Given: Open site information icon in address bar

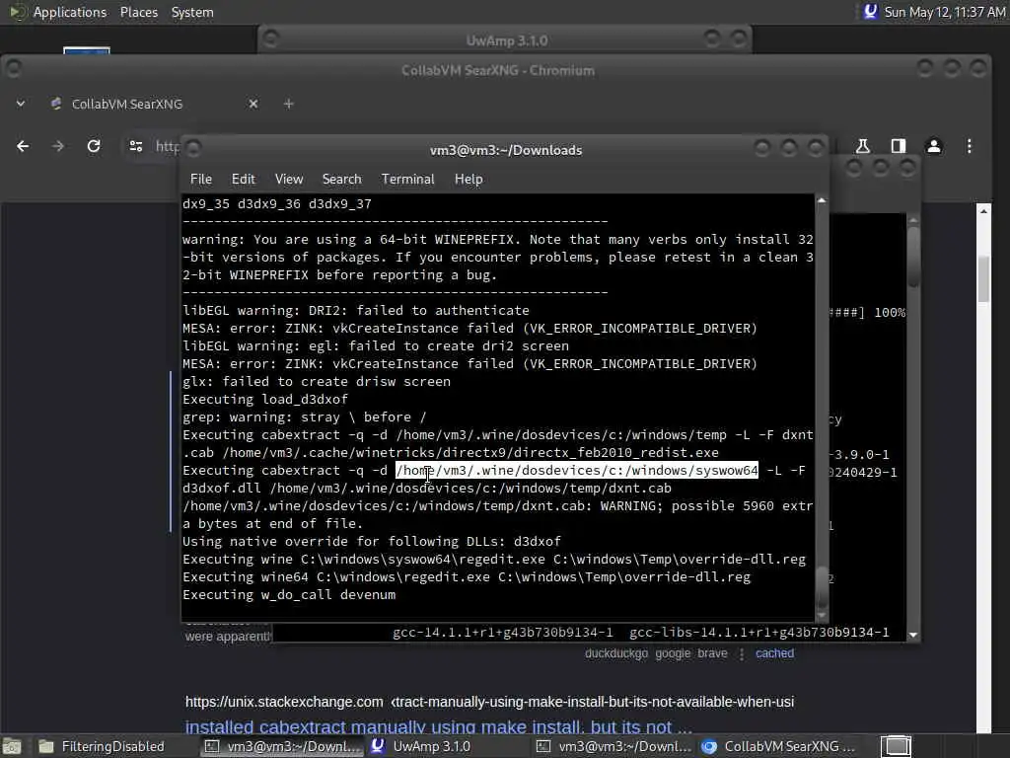Looking at the screenshot, I should pyautogui.click(x=136, y=146).
